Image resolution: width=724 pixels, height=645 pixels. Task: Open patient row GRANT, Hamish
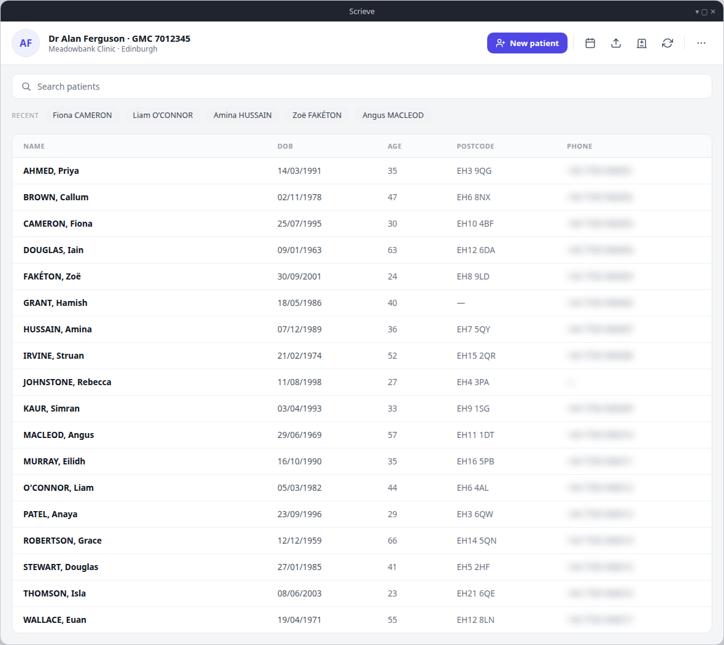tap(361, 303)
